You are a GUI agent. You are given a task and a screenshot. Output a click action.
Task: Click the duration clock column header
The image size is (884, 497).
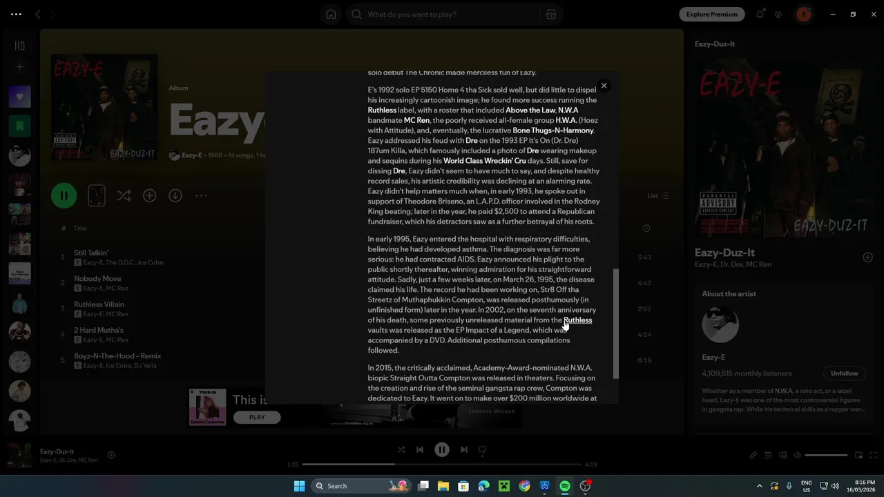(x=646, y=228)
